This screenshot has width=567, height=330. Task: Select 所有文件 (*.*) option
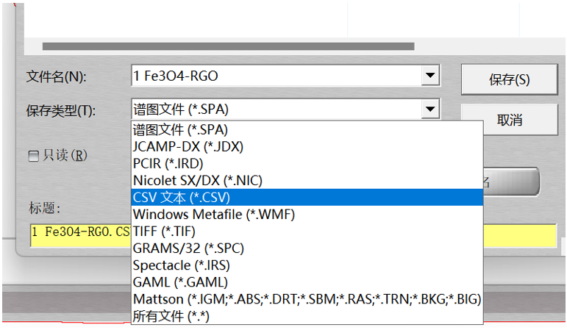point(307,316)
